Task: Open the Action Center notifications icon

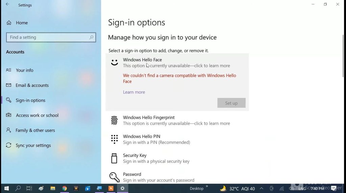Action: (x=333, y=188)
